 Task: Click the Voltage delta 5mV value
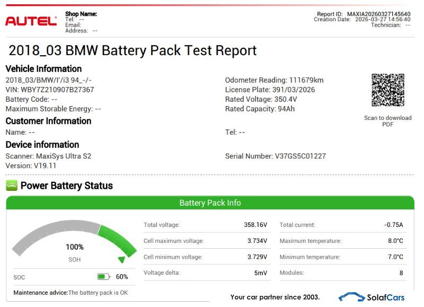[259, 273]
